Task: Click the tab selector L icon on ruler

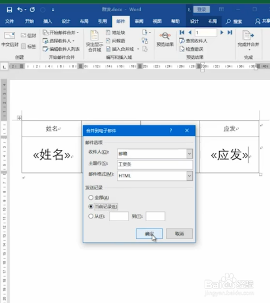Action: point(4,67)
